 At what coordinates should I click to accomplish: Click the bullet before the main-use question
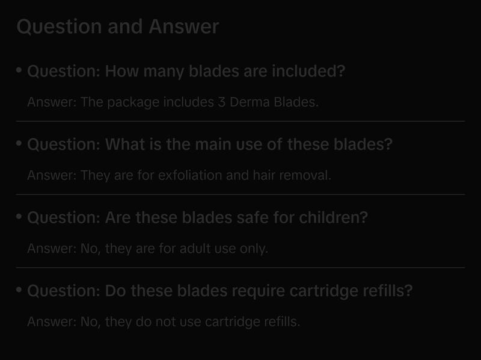(20, 144)
